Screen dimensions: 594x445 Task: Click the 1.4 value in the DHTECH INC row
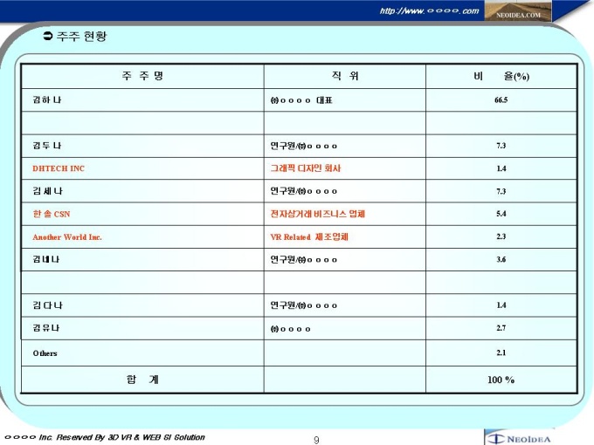(x=501, y=168)
